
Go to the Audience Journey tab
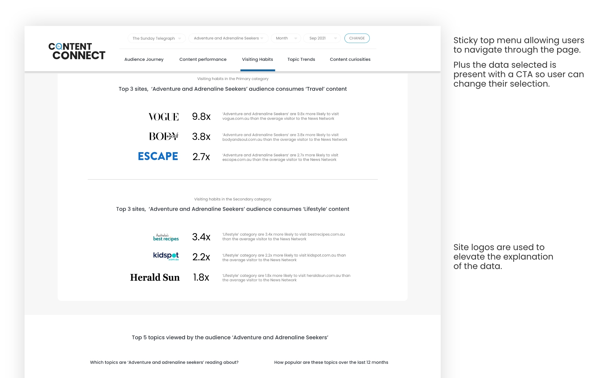click(x=144, y=60)
